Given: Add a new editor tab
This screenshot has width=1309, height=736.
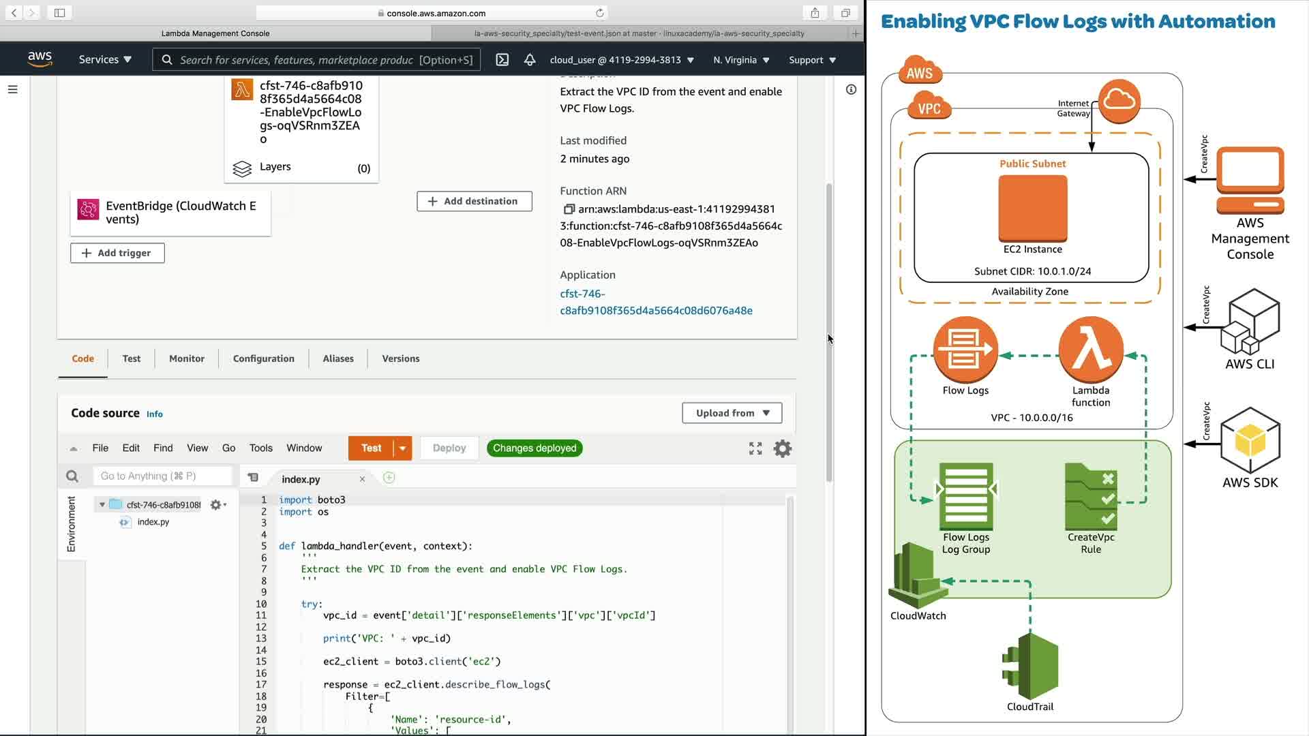Looking at the screenshot, I should (389, 478).
